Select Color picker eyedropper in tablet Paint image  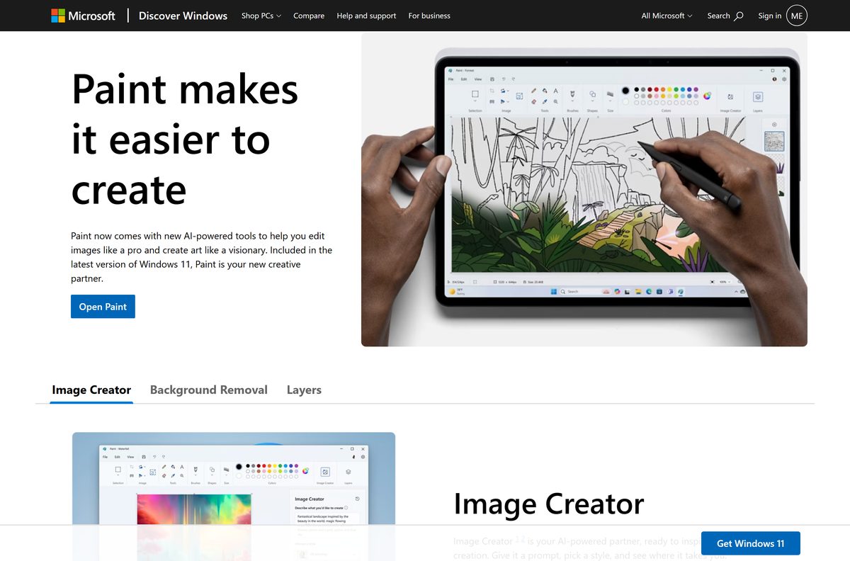[545, 101]
